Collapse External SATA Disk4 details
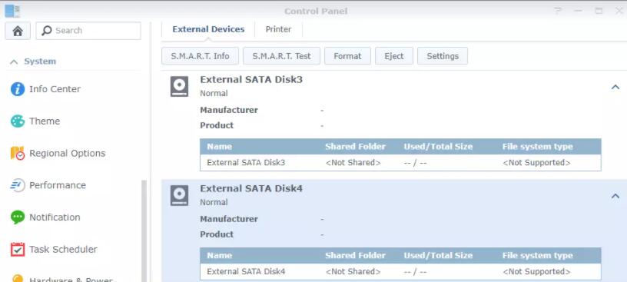The image size is (627, 282). click(x=615, y=196)
